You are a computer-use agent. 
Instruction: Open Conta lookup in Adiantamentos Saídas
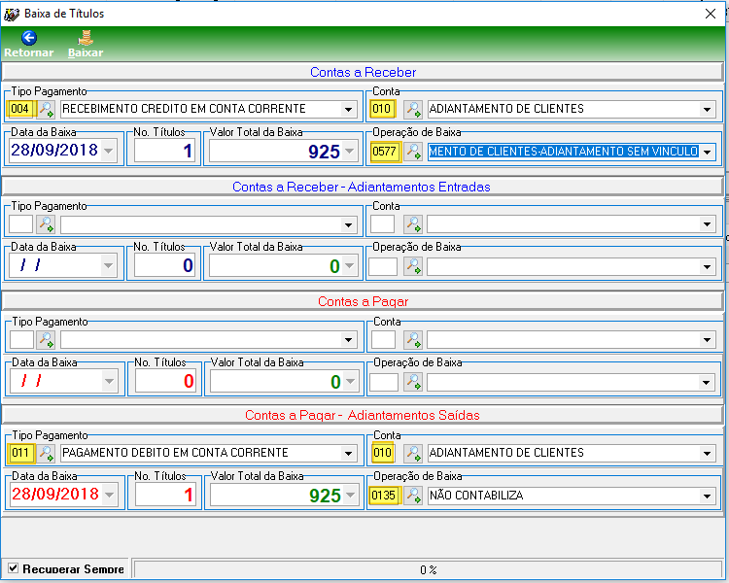click(x=413, y=453)
